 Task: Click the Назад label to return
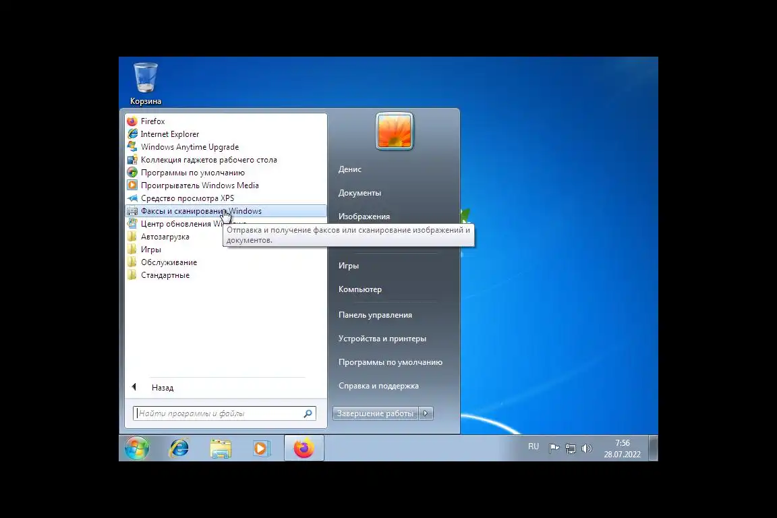click(x=163, y=388)
